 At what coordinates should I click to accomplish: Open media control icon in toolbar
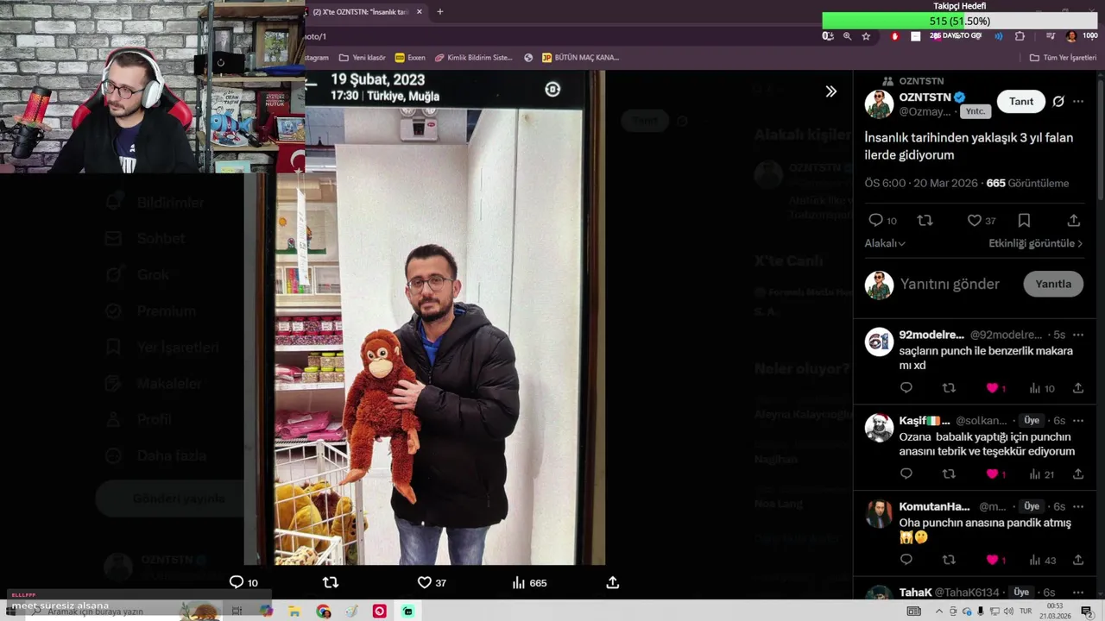[x=1050, y=36]
